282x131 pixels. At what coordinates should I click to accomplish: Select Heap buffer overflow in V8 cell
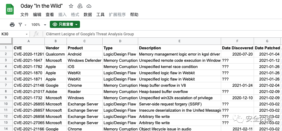point(179,85)
